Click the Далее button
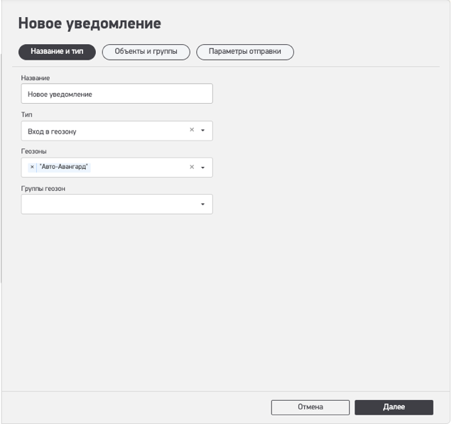 [x=394, y=407]
